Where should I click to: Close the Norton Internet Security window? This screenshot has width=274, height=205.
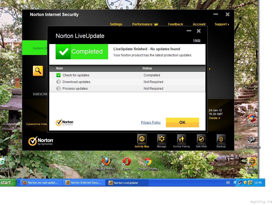coord(227,14)
